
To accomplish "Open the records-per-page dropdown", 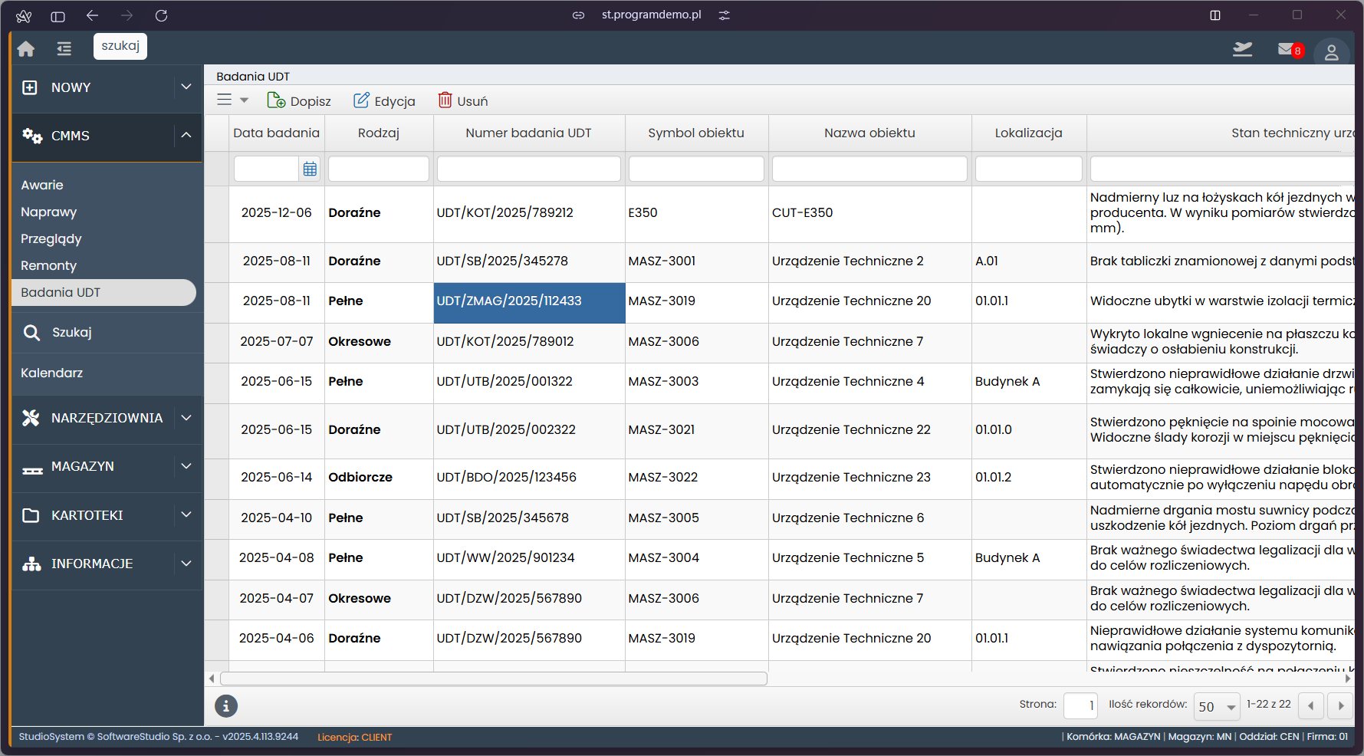I will (x=1216, y=706).
